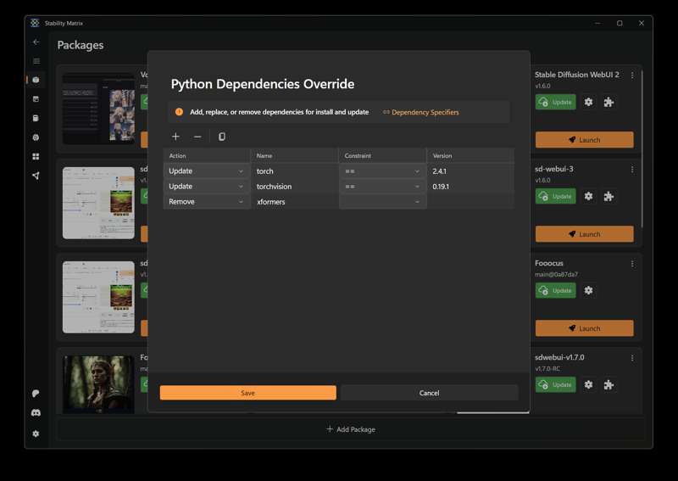Open the three-dot menu for sdwebui-v1.7.0
Image resolution: width=678 pixels, height=481 pixels.
click(632, 357)
